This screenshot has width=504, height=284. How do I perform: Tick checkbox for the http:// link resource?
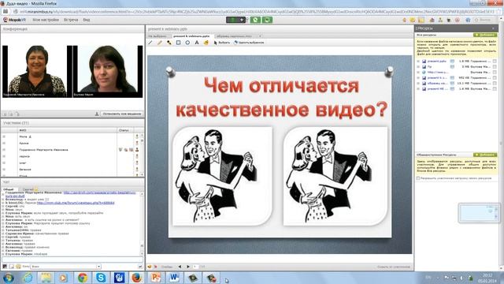tap(495, 72)
